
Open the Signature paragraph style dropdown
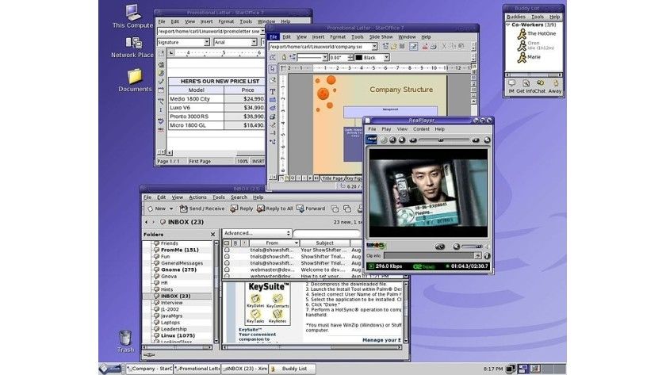(206, 42)
